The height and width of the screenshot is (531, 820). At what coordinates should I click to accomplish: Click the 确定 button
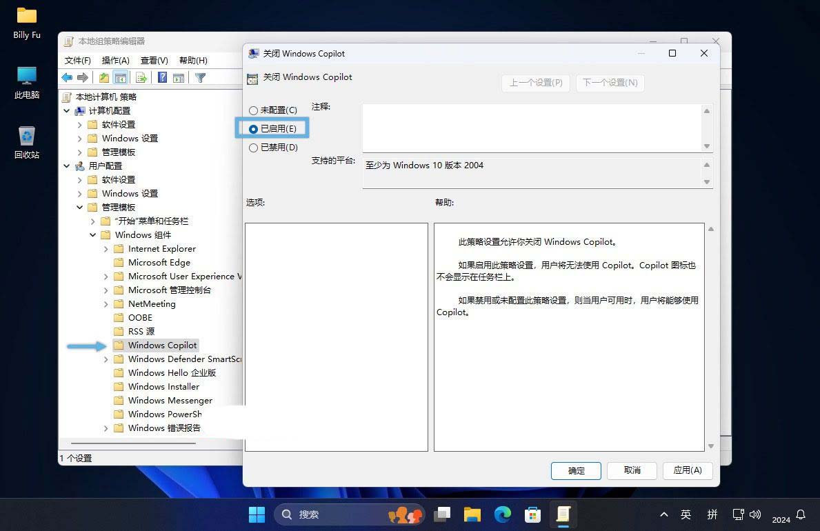(x=576, y=470)
